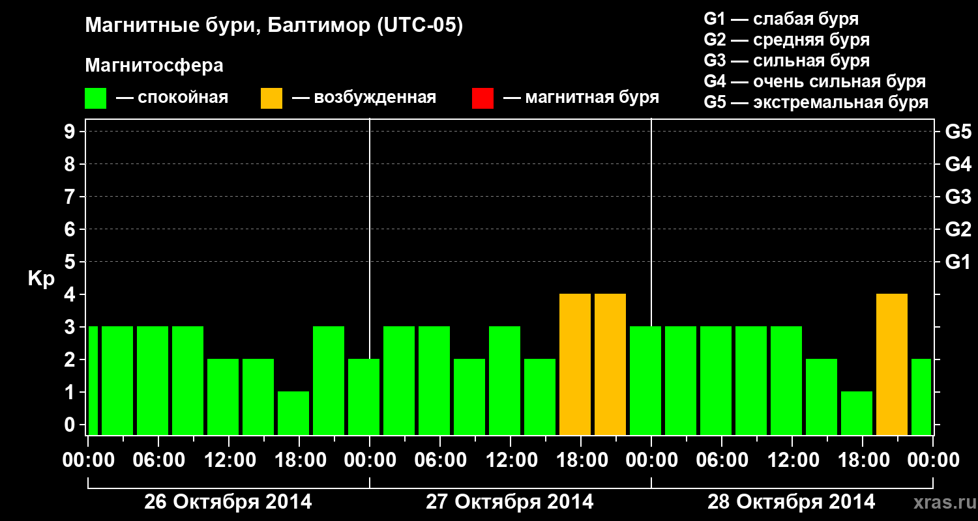
Task: Click the 00:00 label starting 27 October
Action: coord(370,460)
